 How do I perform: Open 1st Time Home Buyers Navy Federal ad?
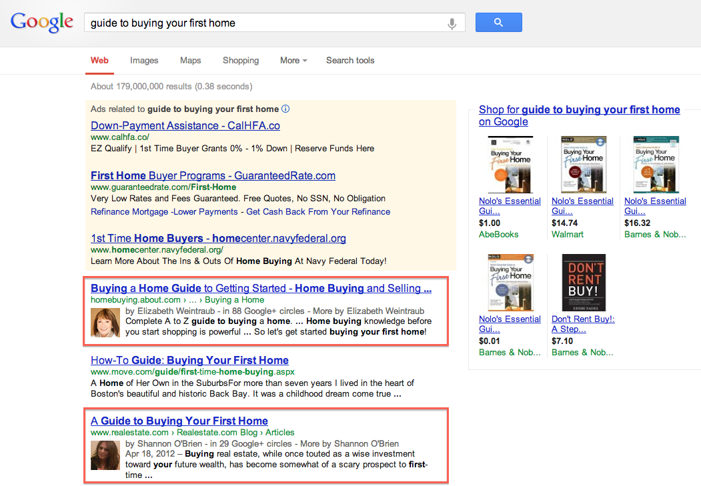218,239
